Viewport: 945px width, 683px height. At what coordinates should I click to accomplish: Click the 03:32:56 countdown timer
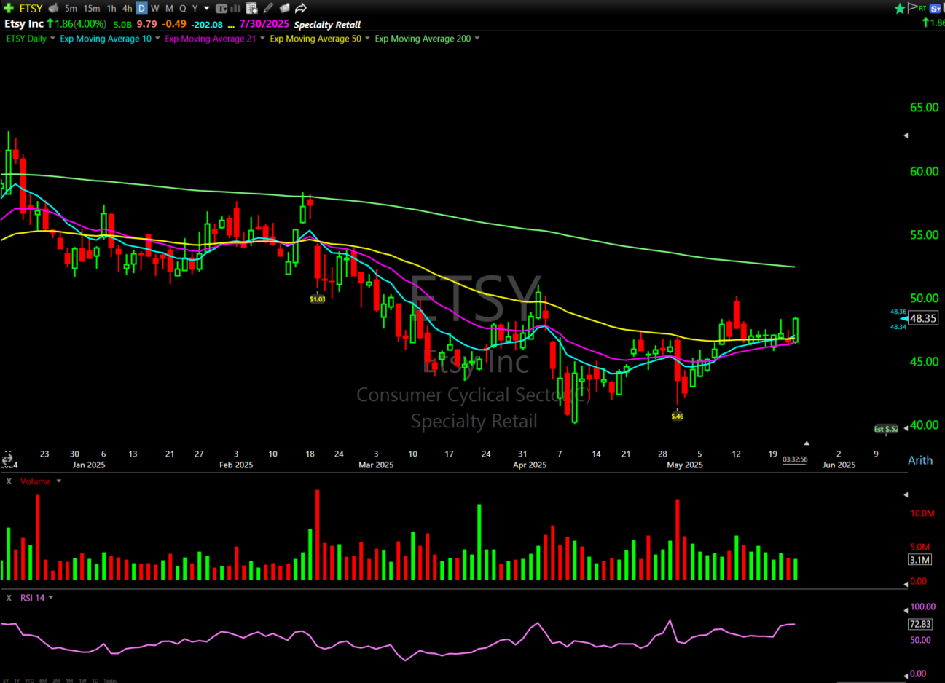click(795, 460)
